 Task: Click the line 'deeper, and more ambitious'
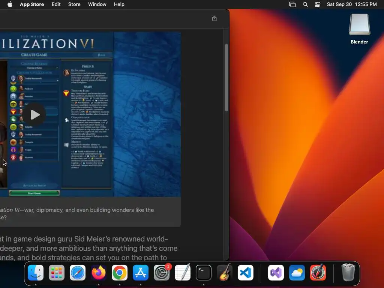click(x=88, y=248)
